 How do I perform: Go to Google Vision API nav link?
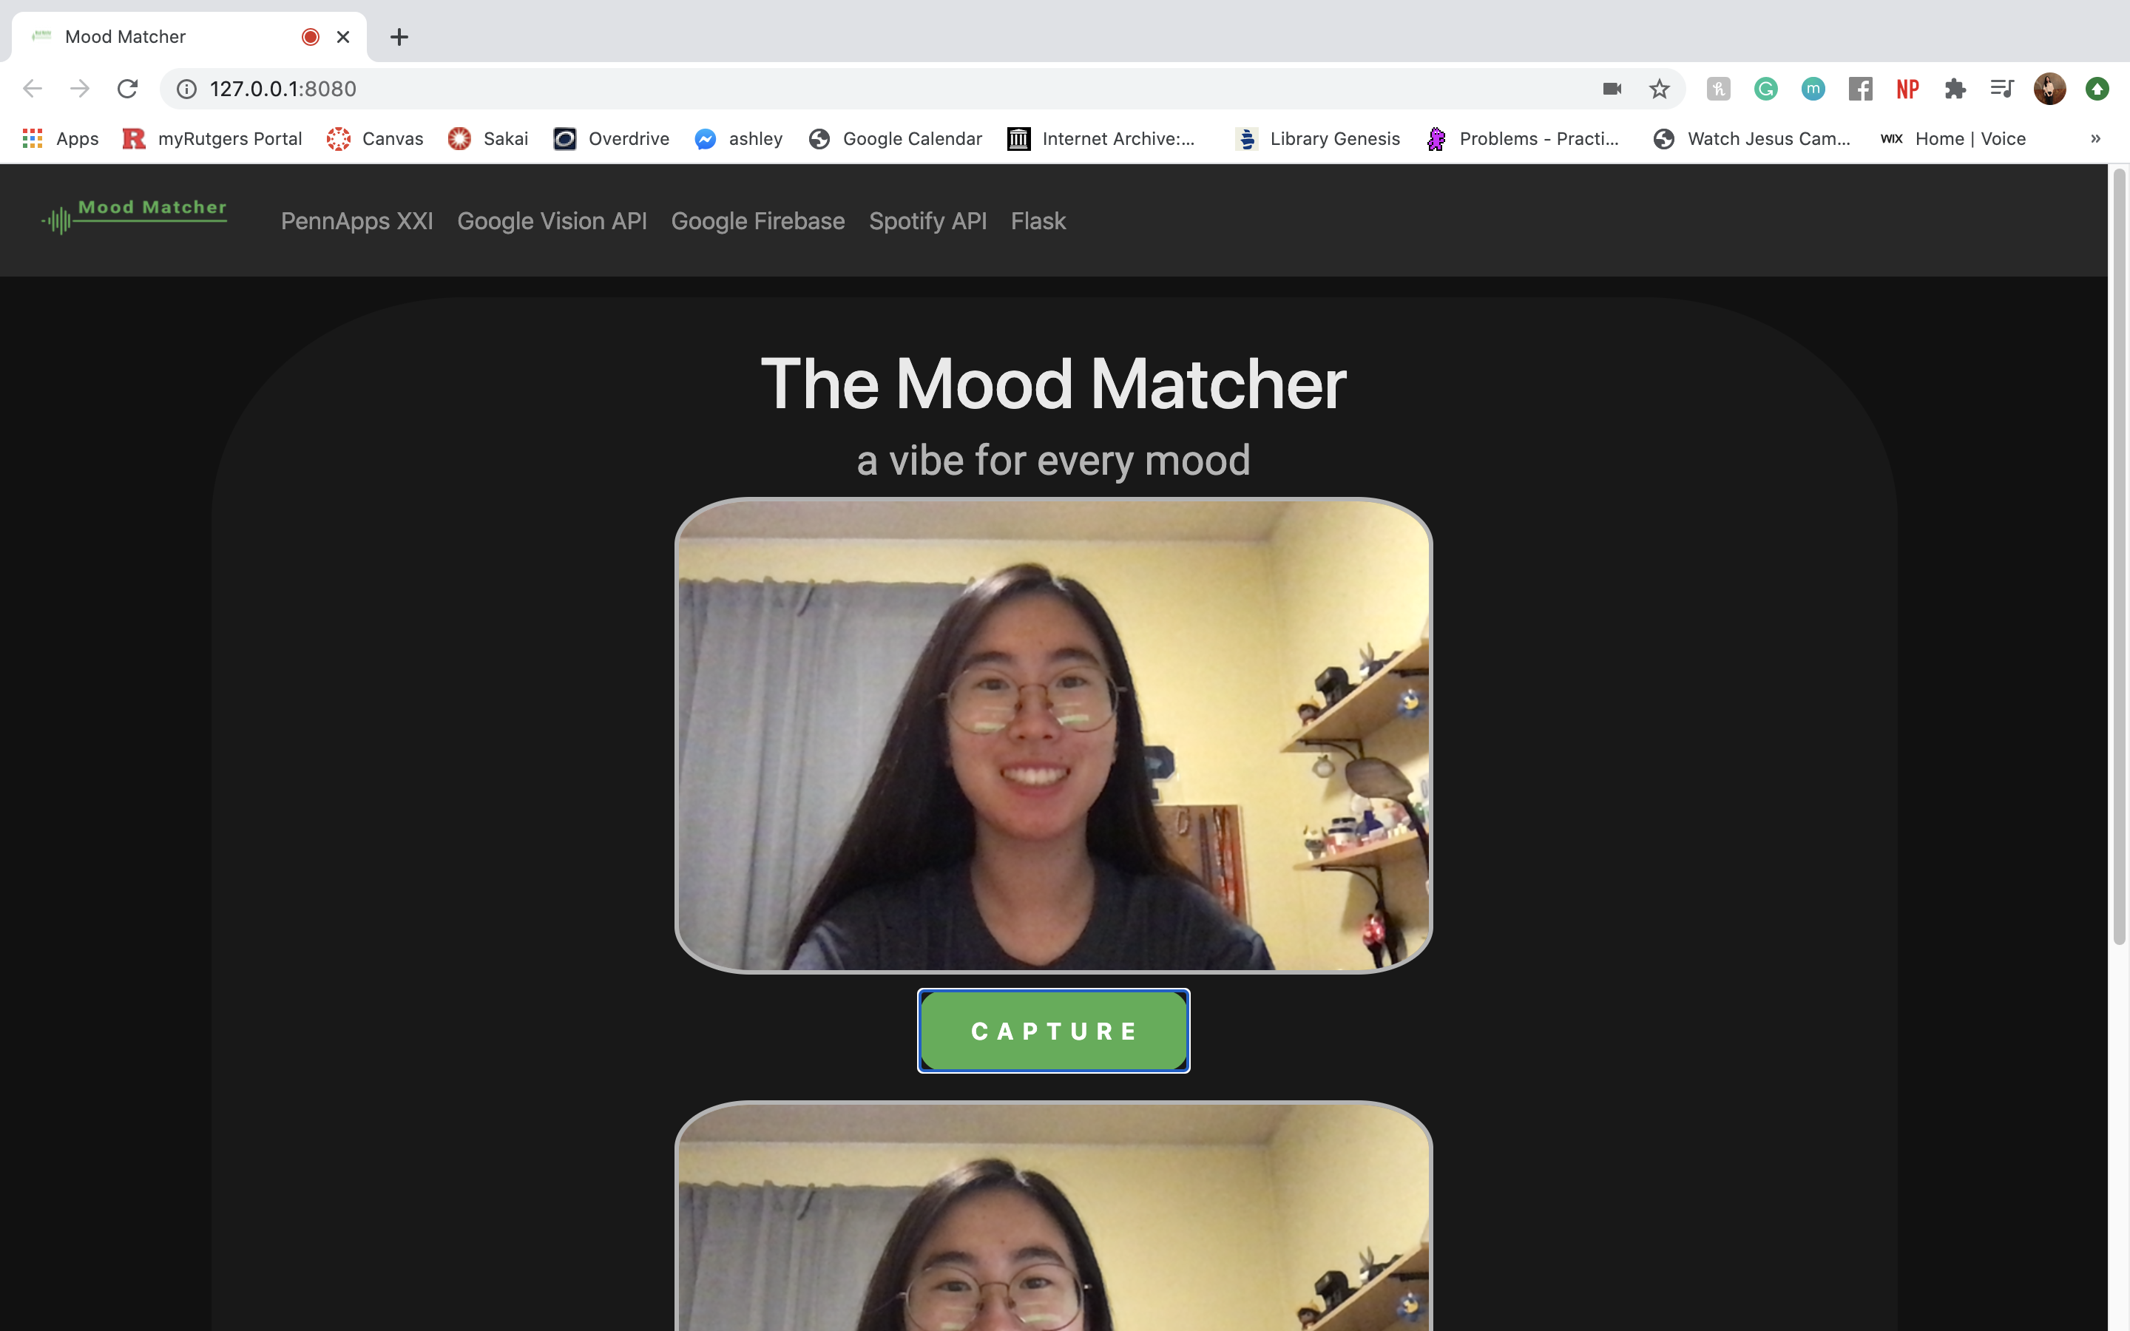click(x=552, y=221)
